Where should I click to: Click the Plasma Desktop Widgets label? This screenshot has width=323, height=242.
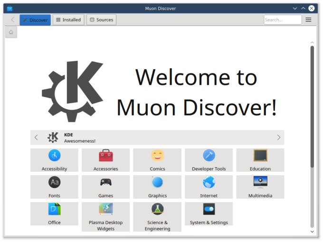tap(105, 225)
